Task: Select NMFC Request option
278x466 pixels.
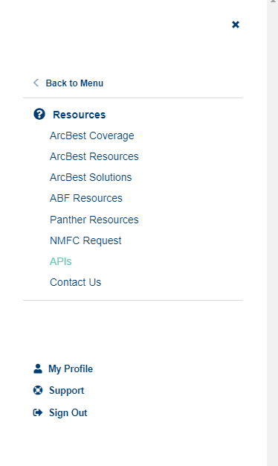Action: pos(85,240)
